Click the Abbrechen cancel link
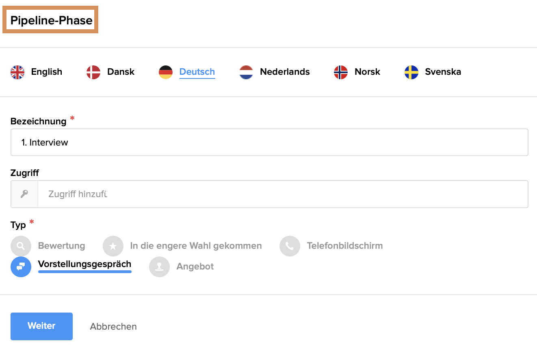The image size is (537, 352). tap(113, 326)
